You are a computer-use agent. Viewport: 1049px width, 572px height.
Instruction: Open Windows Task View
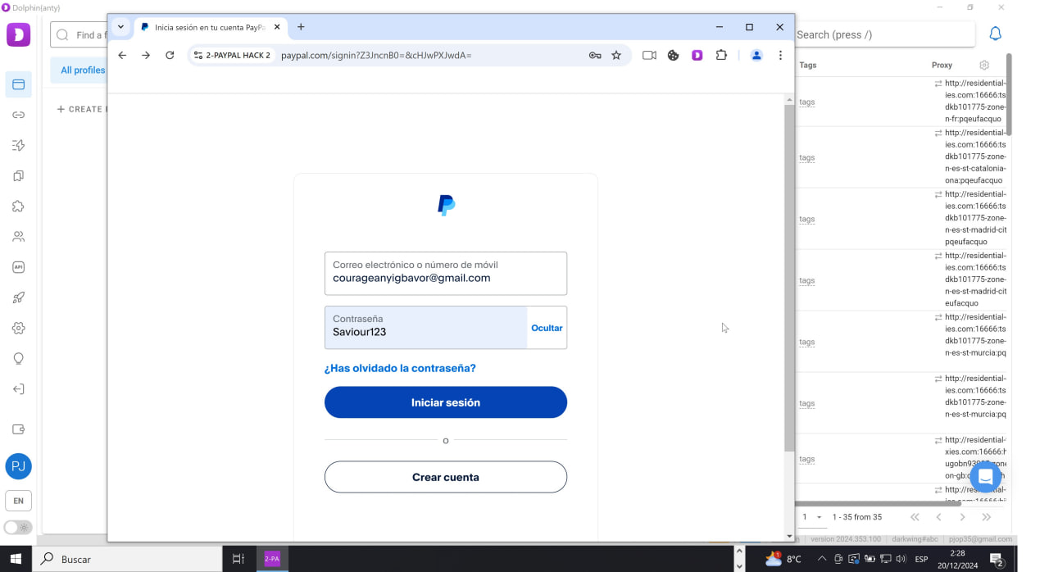click(x=238, y=559)
